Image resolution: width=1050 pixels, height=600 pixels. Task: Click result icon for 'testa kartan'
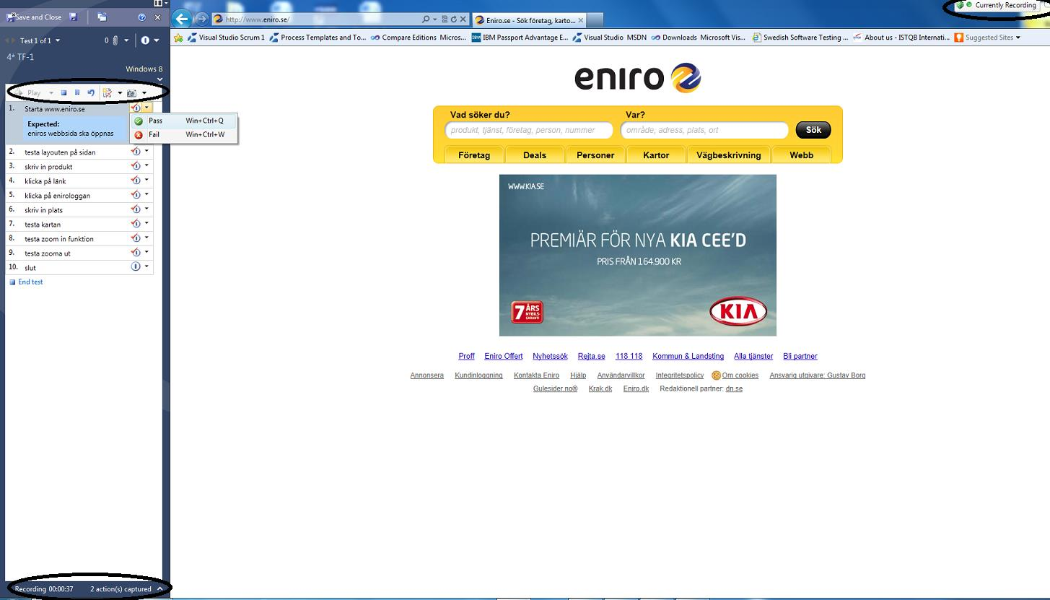(136, 224)
